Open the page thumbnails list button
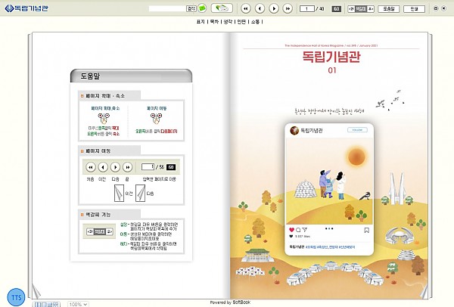 click(x=222, y=8)
